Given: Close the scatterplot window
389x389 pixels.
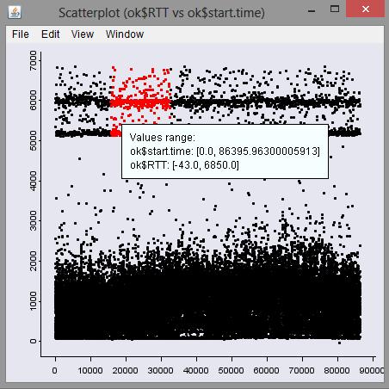Looking at the screenshot, I should pos(366,9).
